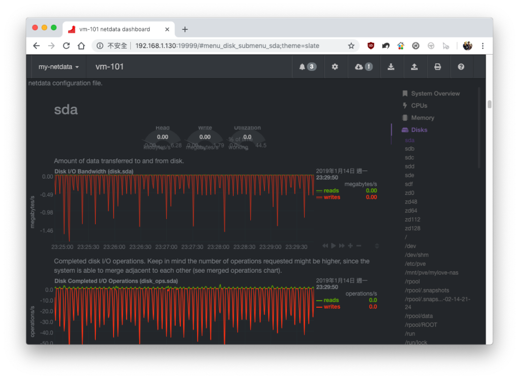Open /dev/shm mount entry

(x=417, y=255)
